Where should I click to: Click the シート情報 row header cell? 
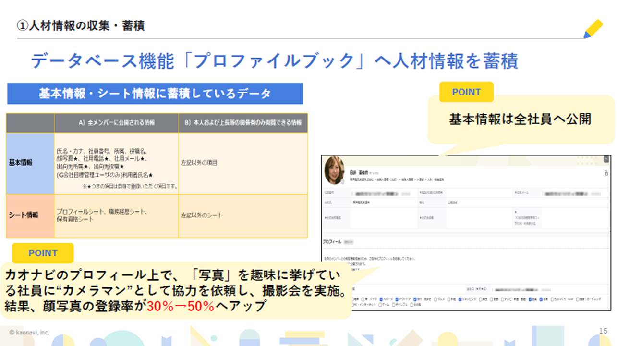[x=30, y=215]
